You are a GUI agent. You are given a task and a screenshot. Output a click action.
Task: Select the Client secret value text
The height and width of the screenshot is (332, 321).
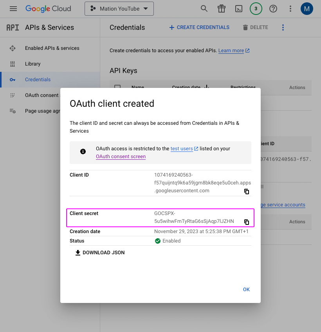click(194, 217)
